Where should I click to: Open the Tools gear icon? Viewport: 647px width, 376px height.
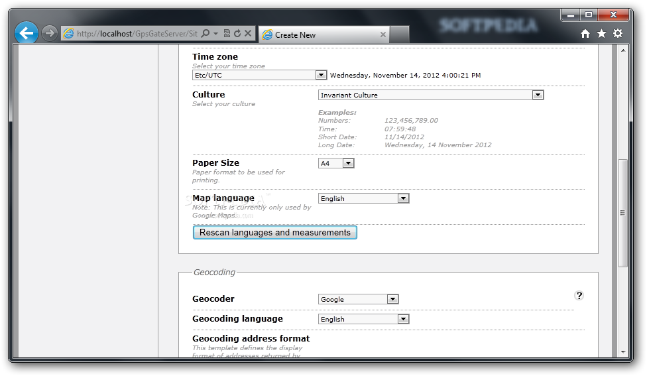(x=618, y=33)
